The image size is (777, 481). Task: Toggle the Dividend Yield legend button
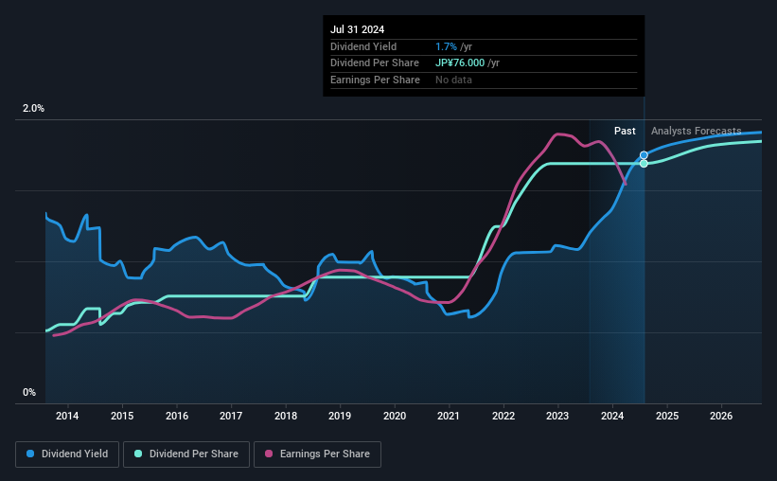67,454
